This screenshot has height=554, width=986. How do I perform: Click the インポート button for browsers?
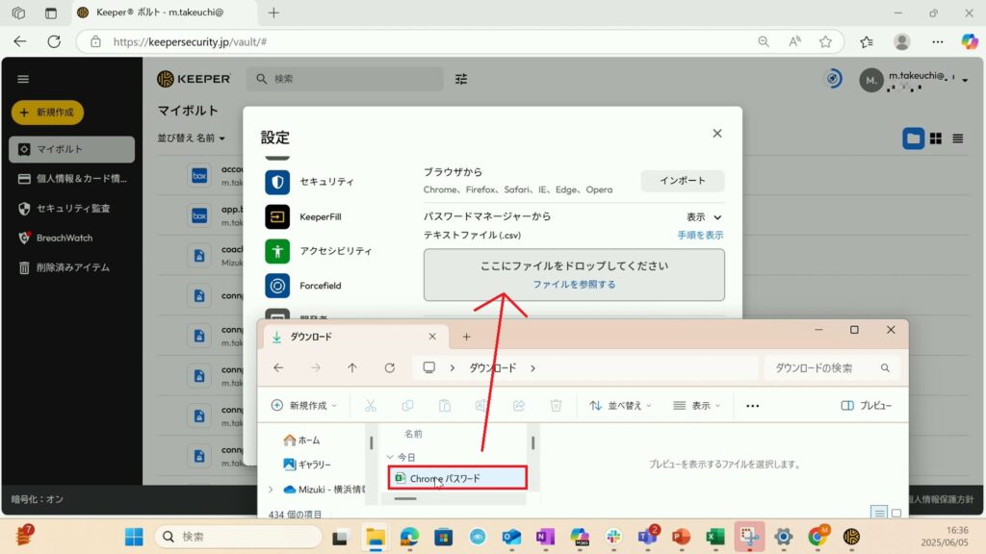(x=683, y=181)
